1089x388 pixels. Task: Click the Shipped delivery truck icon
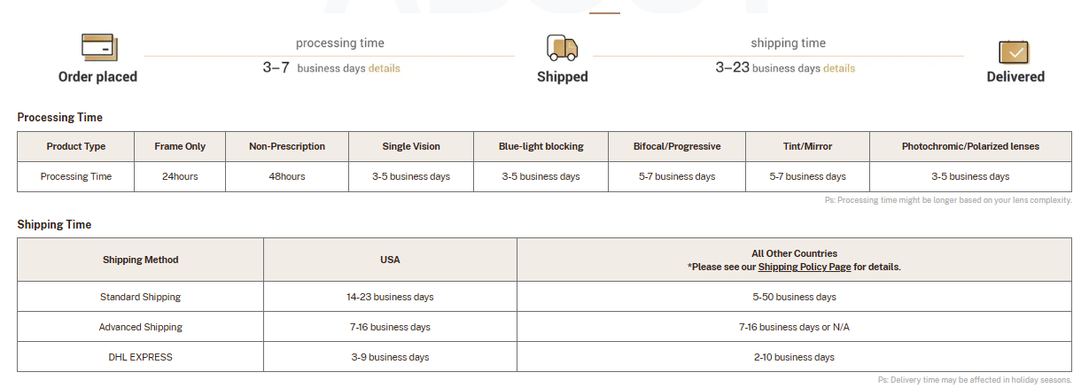pyautogui.click(x=562, y=48)
